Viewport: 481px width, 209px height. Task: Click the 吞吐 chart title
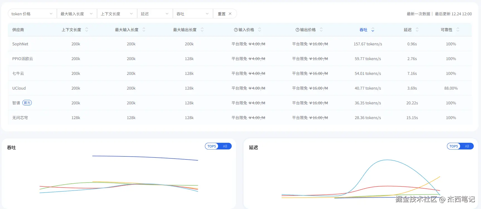click(11, 147)
